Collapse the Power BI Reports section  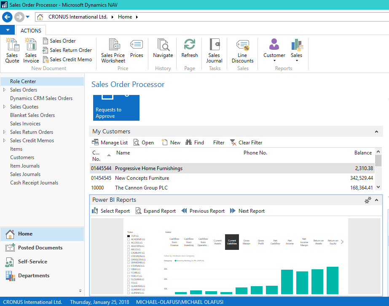click(376, 200)
